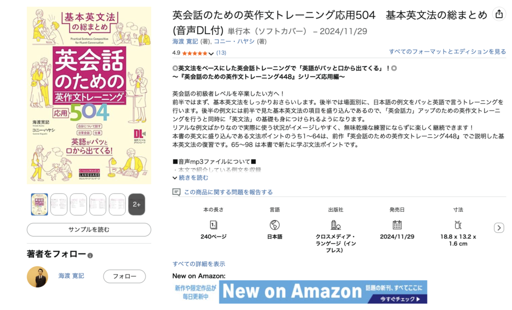This screenshot has height=310, width=512.
Task: Click the publisher building icon
Action: pyautogui.click(x=335, y=224)
